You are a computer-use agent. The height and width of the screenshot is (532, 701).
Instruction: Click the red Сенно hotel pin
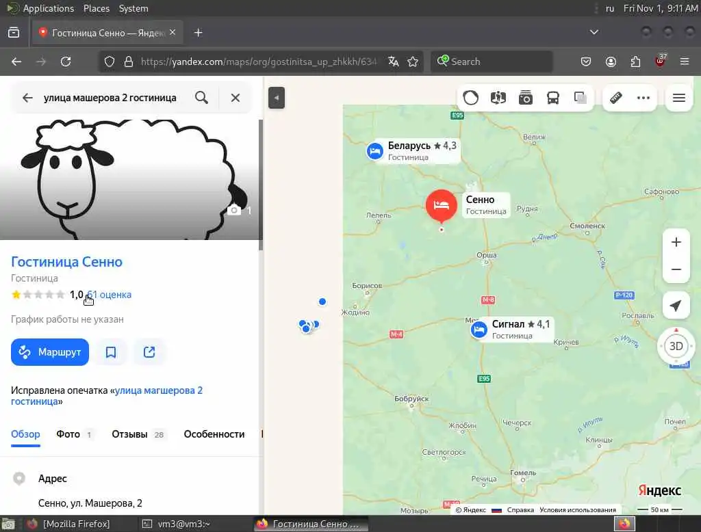coord(442,205)
